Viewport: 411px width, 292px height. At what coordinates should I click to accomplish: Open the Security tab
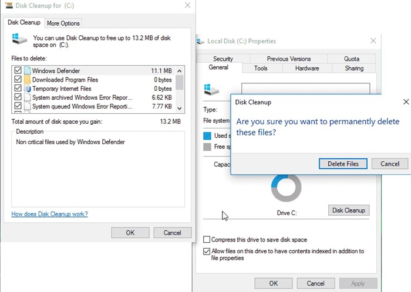pos(223,59)
